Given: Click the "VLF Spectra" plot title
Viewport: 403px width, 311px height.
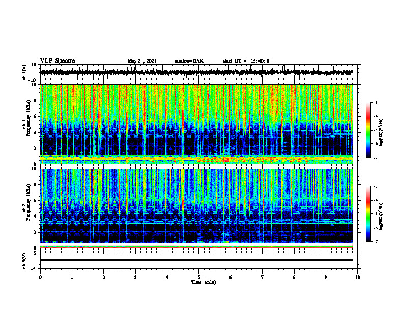Looking at the screenshot, I should 57,61.
